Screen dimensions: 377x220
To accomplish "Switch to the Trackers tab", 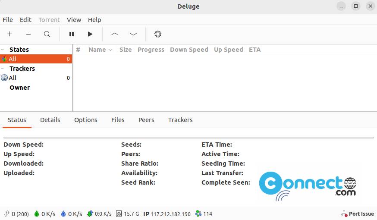I will point(180,120).
